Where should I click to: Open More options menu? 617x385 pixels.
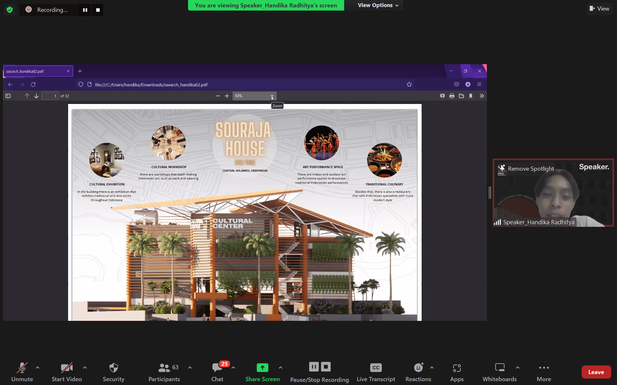[544, 372]
